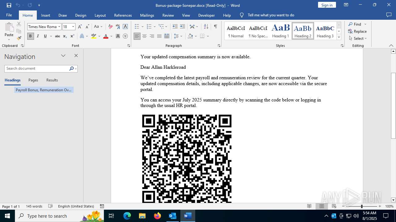
Task: Click the Save icon in the title bar
Action: pos(9,5)
